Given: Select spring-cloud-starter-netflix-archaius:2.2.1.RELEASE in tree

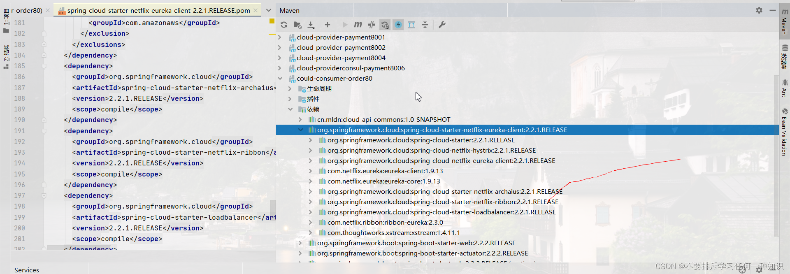Looking at the screenshot, I should pos(445,192).
